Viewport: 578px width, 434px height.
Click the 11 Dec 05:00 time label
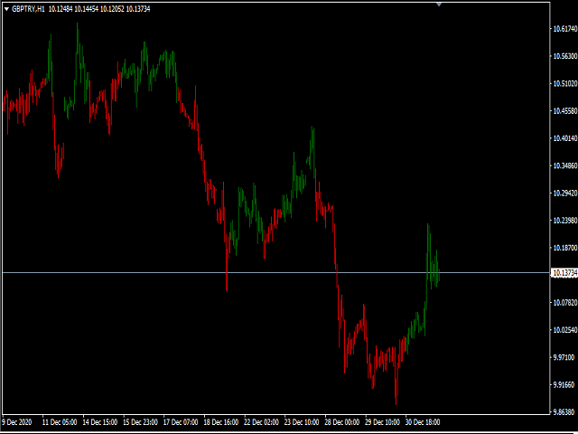(x=61, y=422)
